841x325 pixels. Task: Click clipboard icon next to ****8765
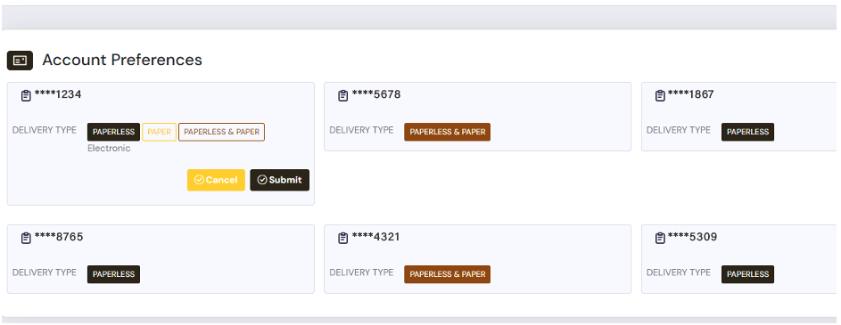click(26, 239)
